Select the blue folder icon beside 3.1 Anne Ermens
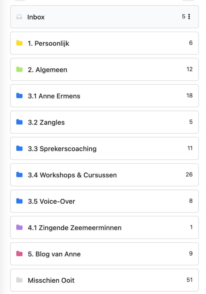 (x=19, y=96)
